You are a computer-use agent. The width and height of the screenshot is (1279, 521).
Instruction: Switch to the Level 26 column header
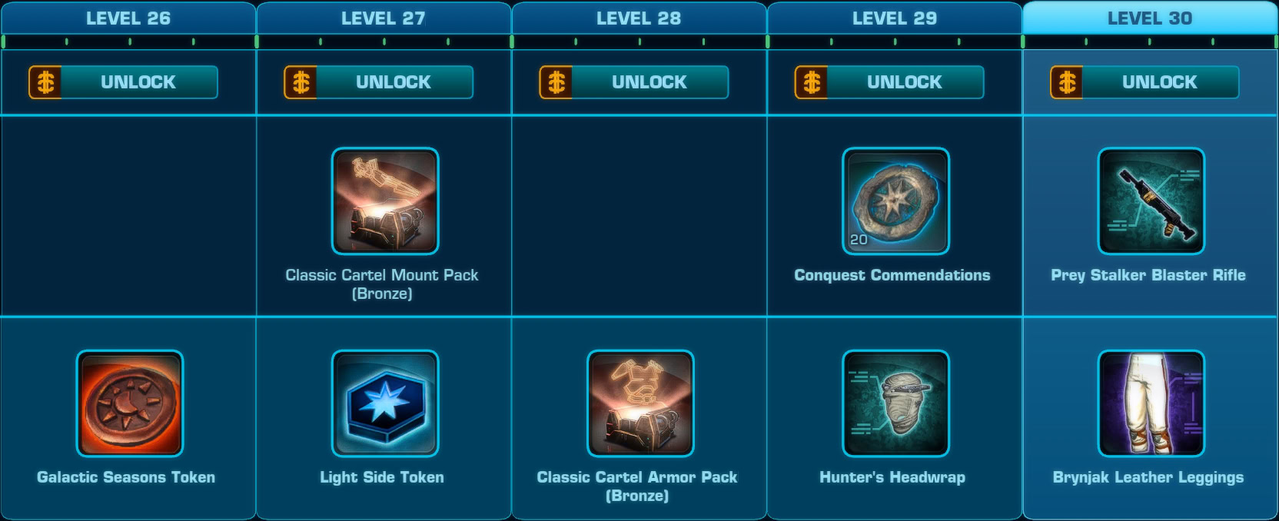click(x=128, y=18)
